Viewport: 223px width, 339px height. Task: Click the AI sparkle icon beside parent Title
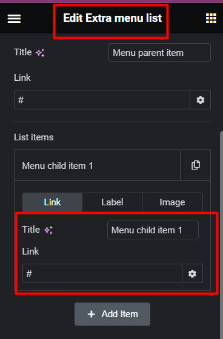pyautogui.click(x=40, y=53)
